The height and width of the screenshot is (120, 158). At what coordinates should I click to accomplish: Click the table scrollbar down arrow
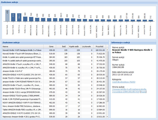point(107,117)
